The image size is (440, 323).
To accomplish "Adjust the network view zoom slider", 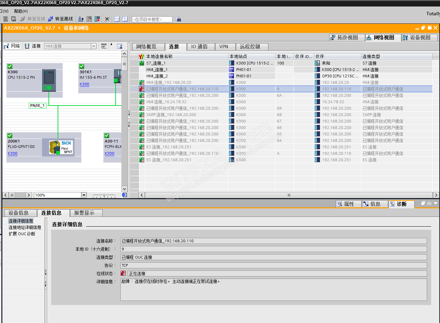I will pyautogui.click(x=104, y=195).
